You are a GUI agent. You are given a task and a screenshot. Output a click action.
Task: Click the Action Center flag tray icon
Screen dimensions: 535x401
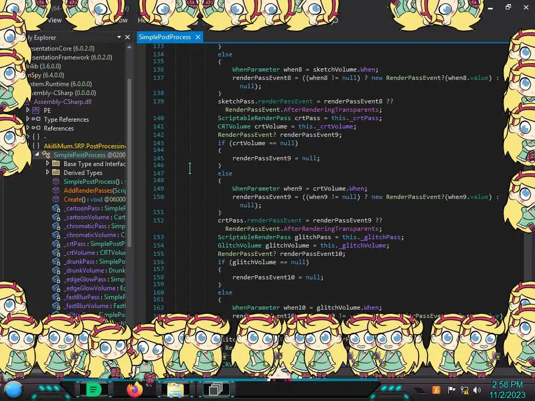tap(451, 390)
